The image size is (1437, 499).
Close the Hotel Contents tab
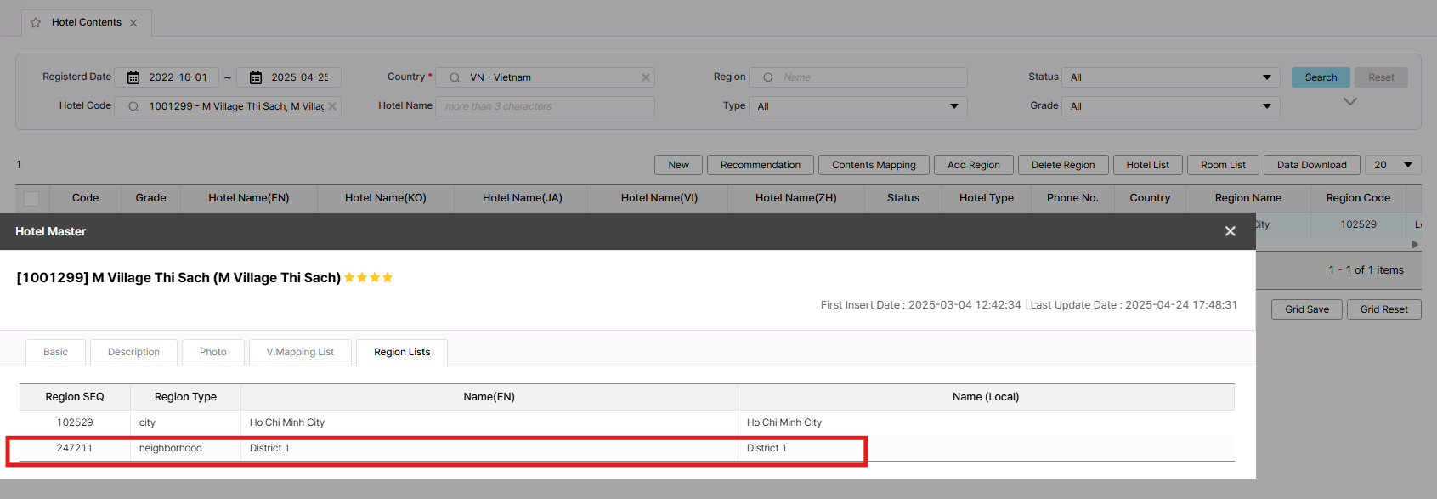coord(133,23)
